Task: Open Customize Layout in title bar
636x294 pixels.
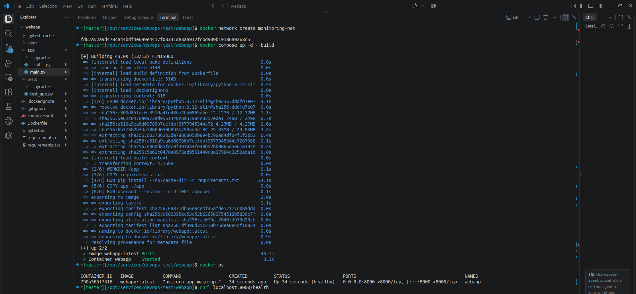Action: point(573,6)
